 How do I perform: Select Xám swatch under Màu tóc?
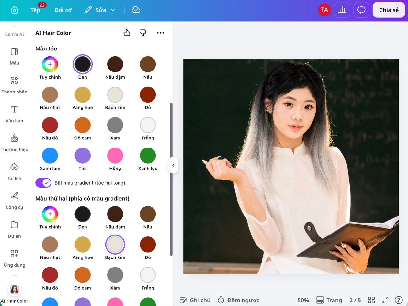(115, 125)
